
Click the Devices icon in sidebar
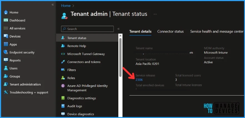pyautogui.click(x=6, y=36)
